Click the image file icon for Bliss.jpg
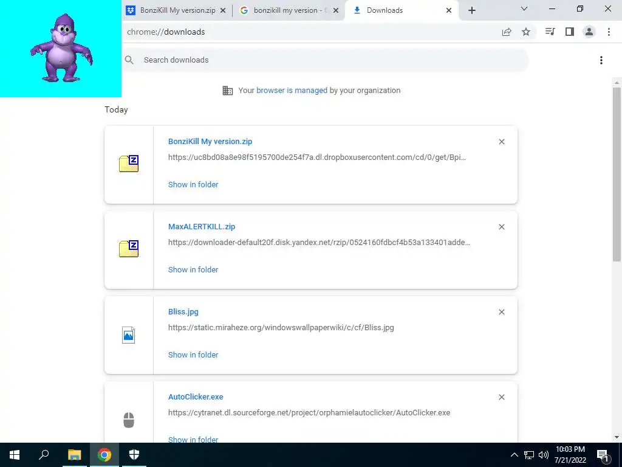This screenshot has width=622, height=467. click(x=129, y=335)
